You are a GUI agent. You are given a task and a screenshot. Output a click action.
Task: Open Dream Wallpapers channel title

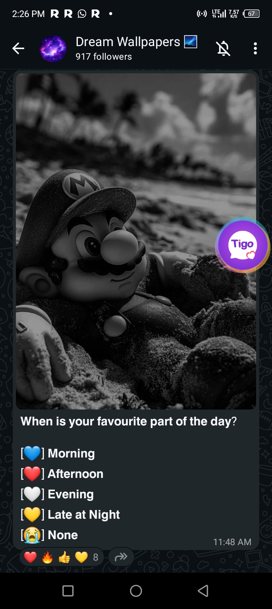tap(128, 42)
